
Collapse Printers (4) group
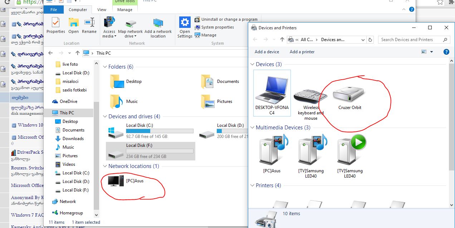[x=252, y=185]
